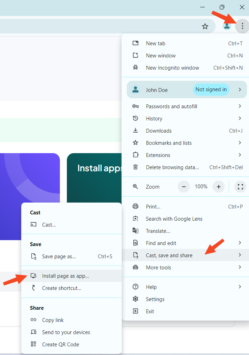This screenshot has width=249, height=355.
Task: Open the profile avatar icon in toolbar
Action: (227, 26)
